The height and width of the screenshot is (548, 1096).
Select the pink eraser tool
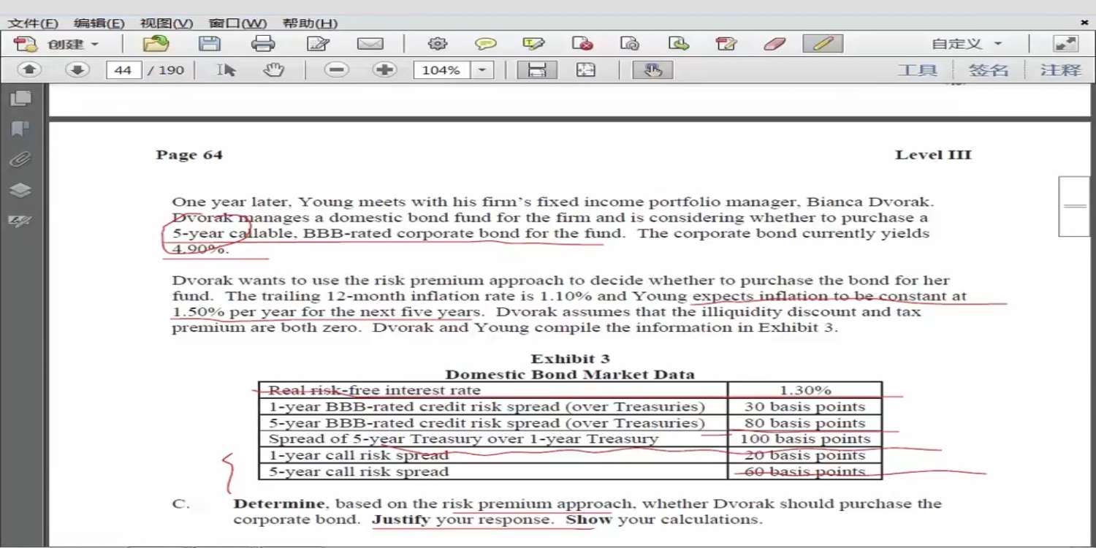(775, 44)
